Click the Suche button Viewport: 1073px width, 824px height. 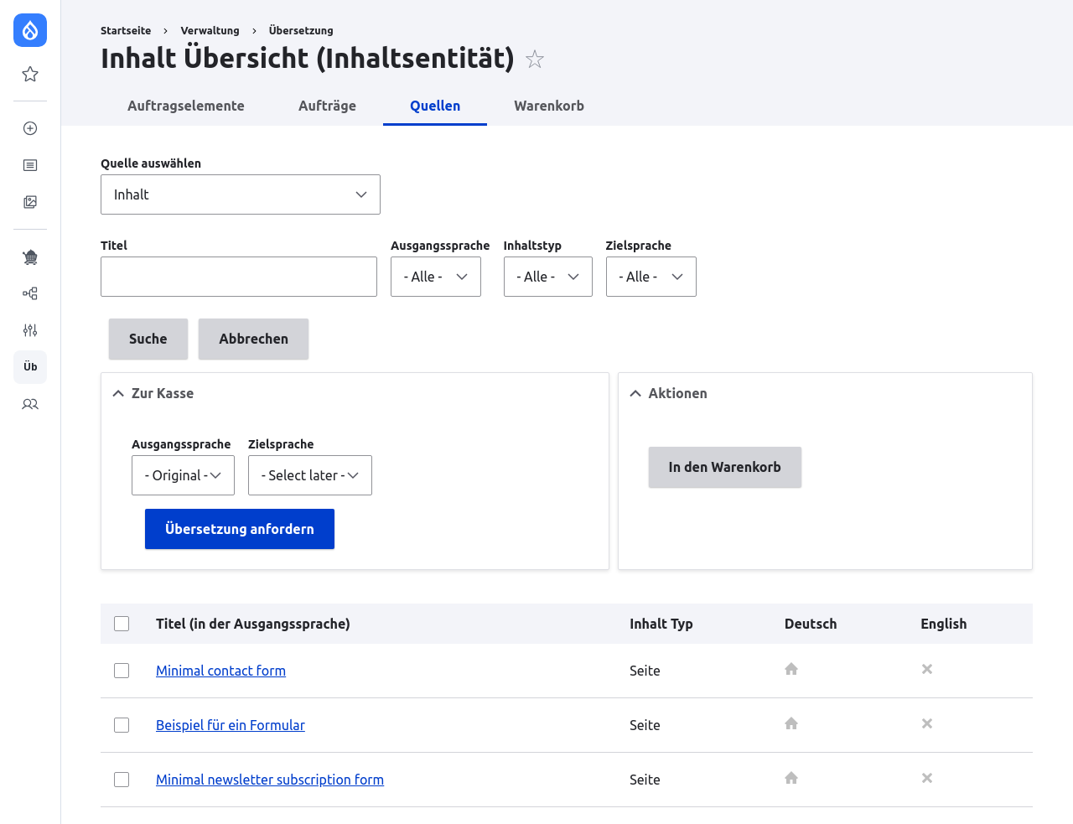click(148, 339)
